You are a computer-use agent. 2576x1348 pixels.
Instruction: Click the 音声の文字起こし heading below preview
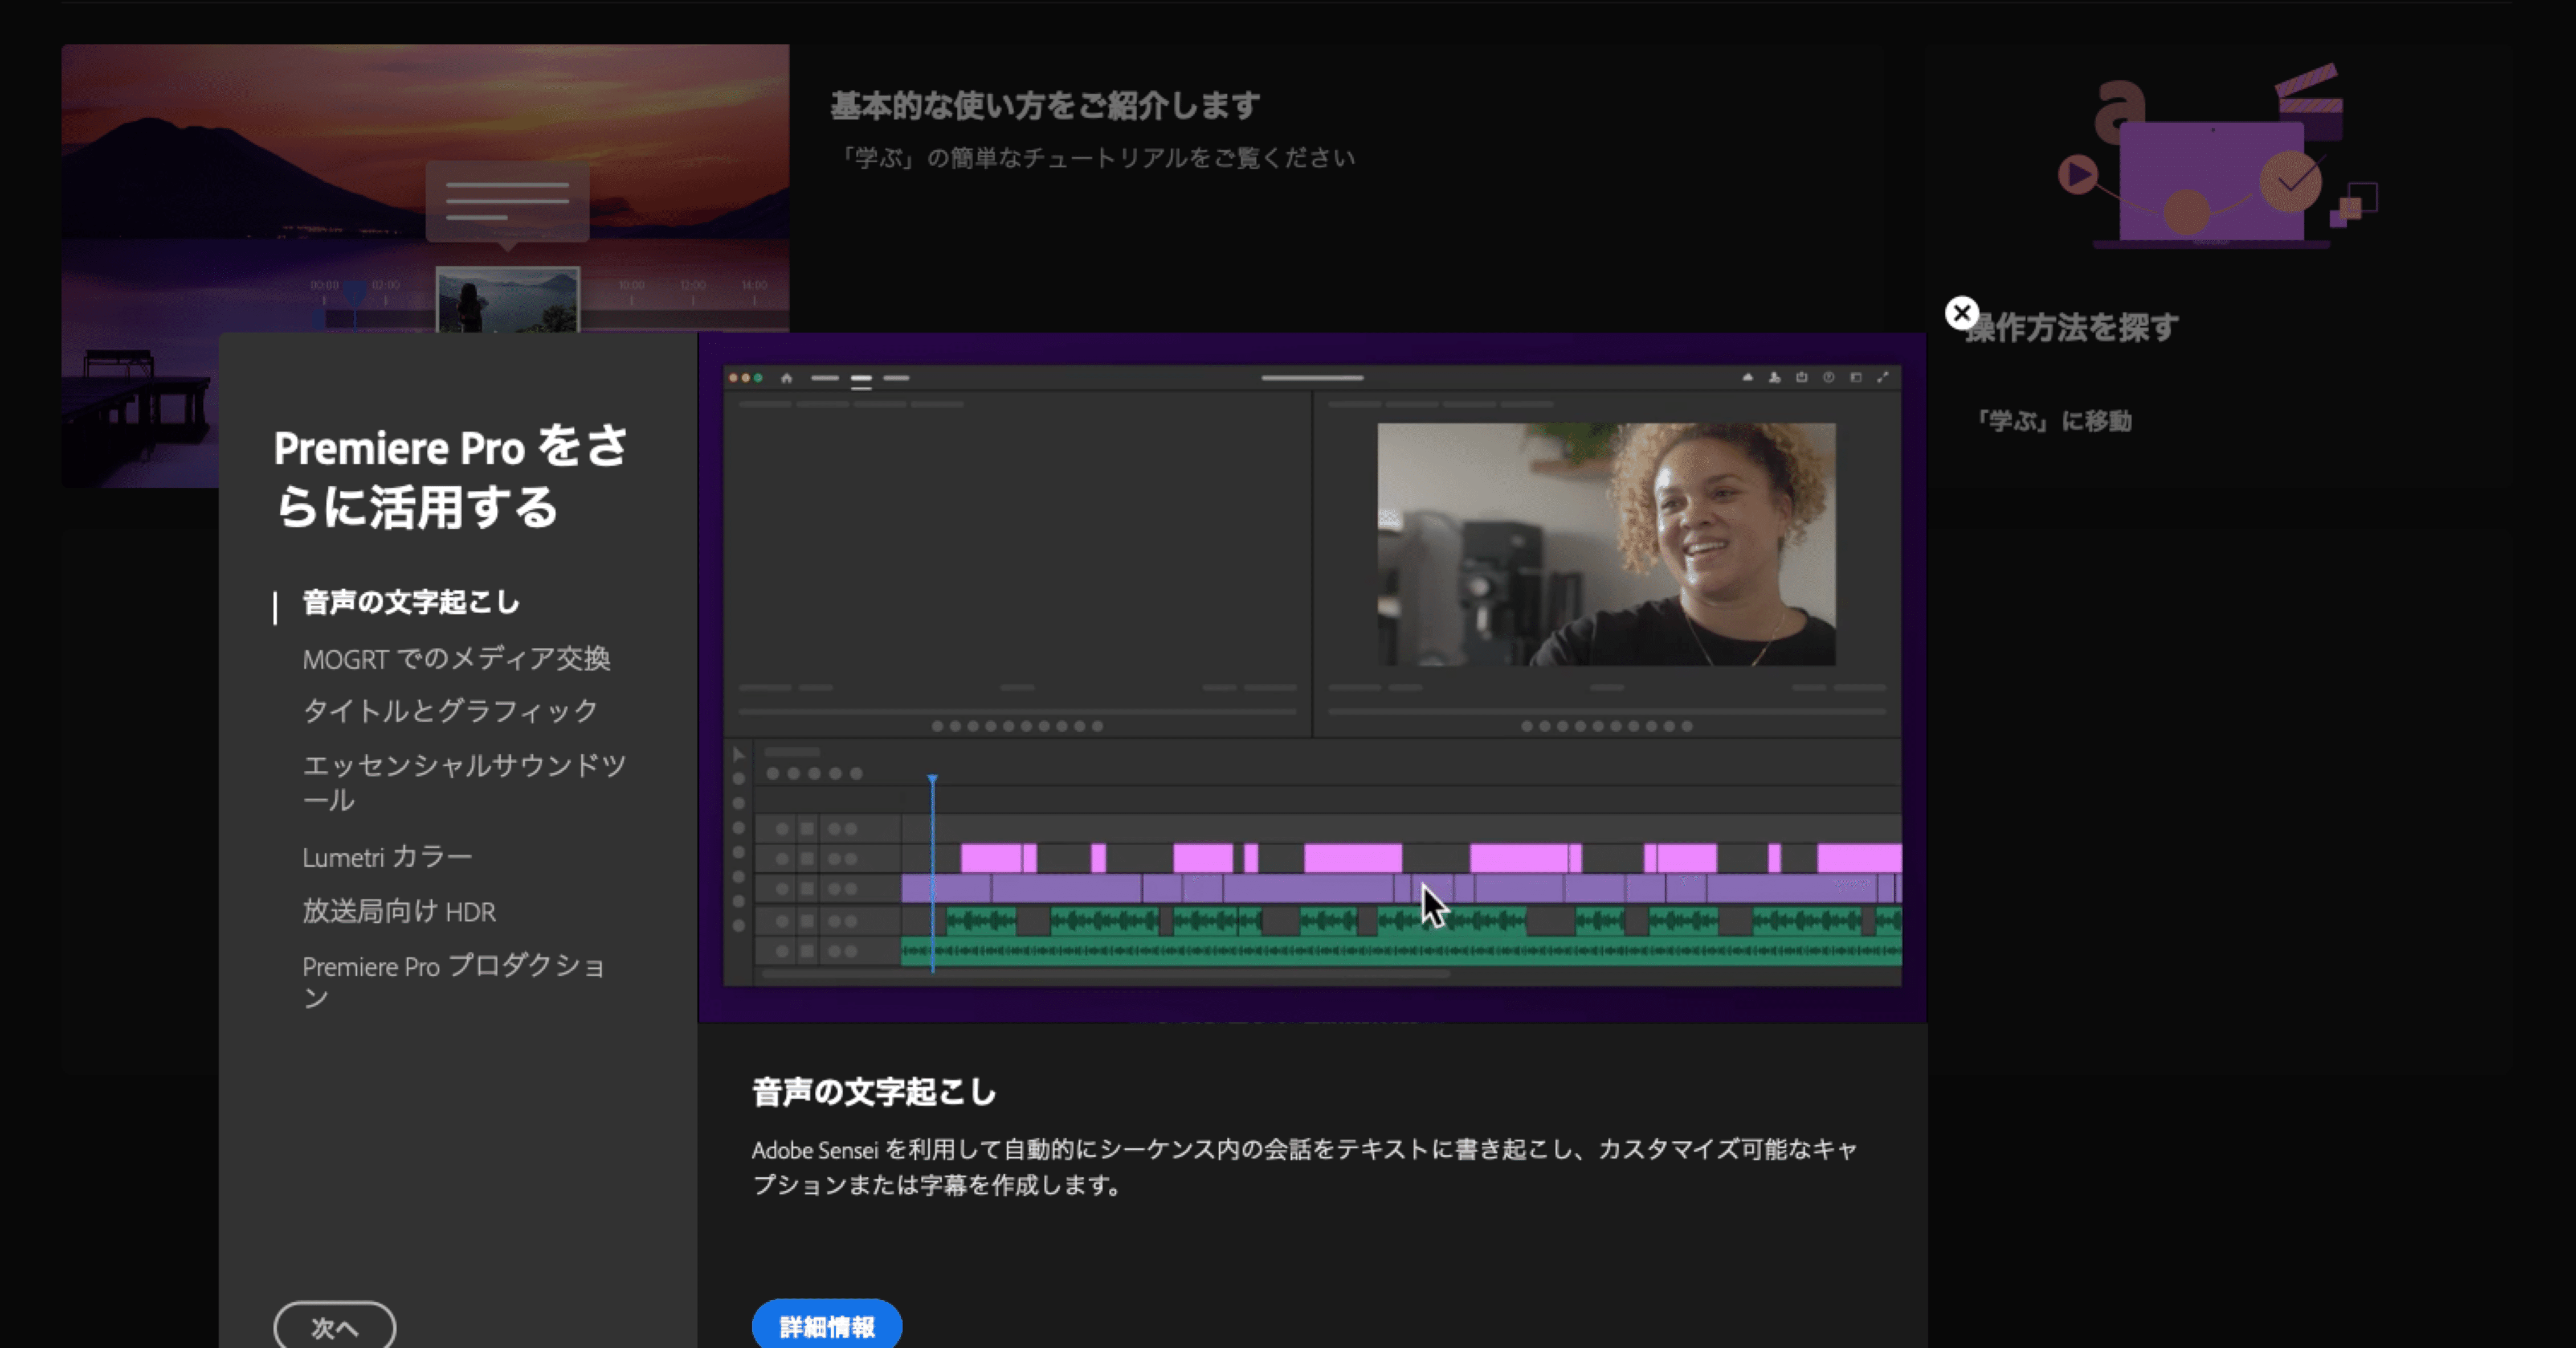(874, 1092)
